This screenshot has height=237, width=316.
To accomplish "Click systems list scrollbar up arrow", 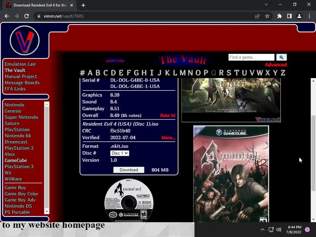I will [47, 104].
